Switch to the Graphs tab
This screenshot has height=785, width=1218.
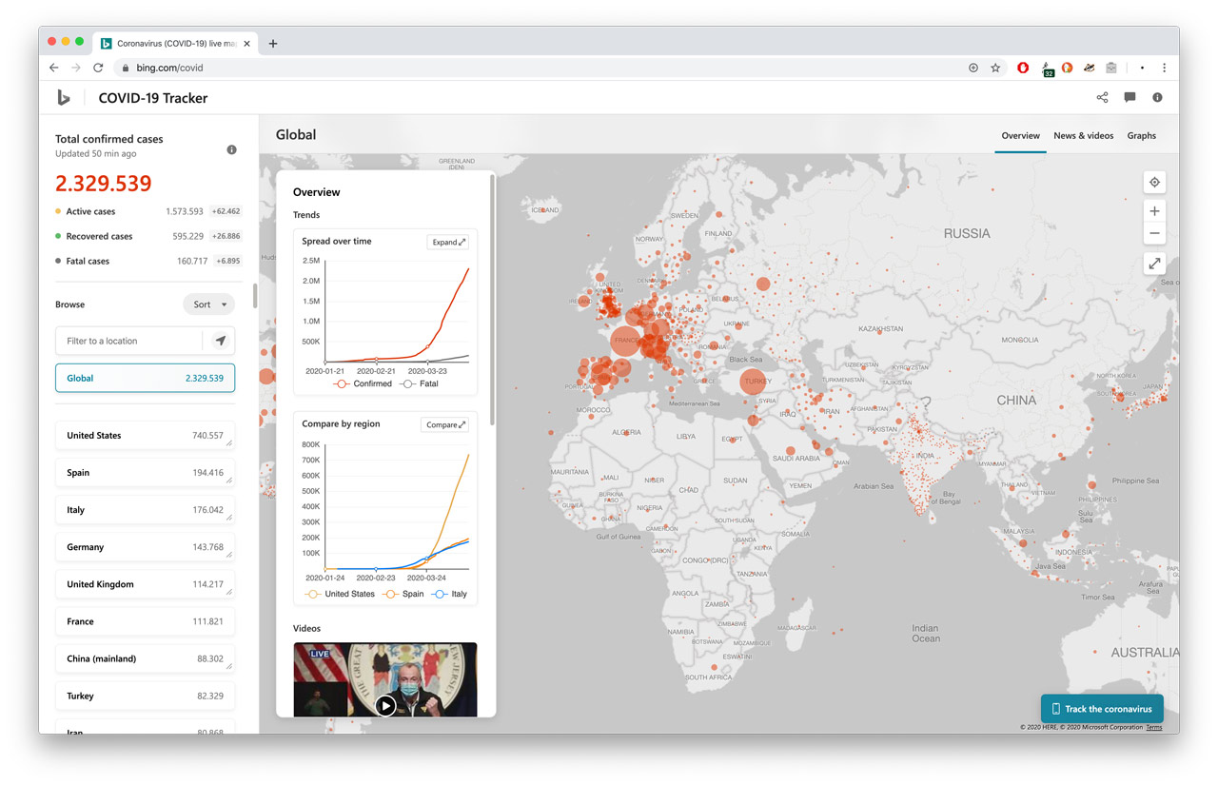click(1141, 136)
